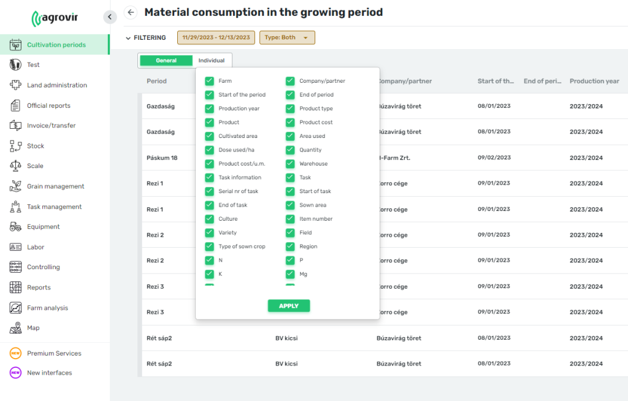628x401 pixels.
Task: Open Premium Services in the sidebar
Action: 54,353
